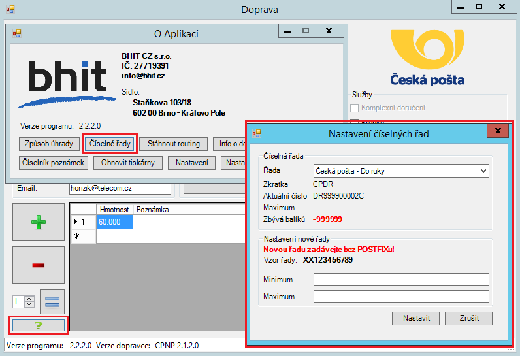Increase the package count spinner
The image size is (520, 356).
[29, 299]
